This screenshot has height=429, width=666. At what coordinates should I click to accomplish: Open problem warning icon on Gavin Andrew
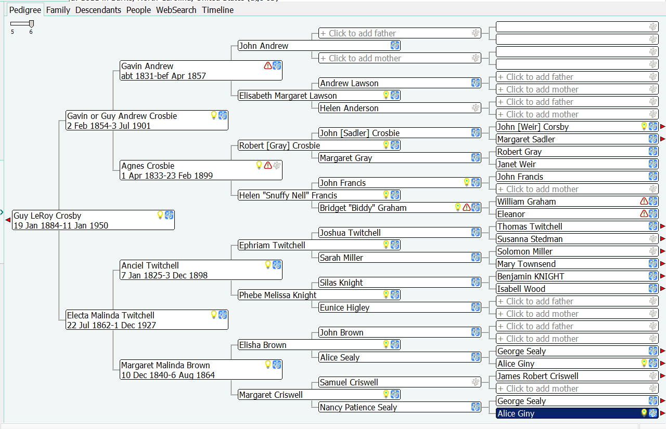268,65
